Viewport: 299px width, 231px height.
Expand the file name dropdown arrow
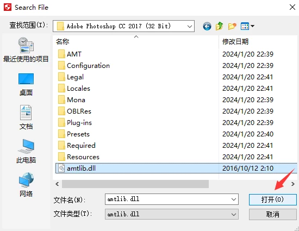click(x=234, y=199)
